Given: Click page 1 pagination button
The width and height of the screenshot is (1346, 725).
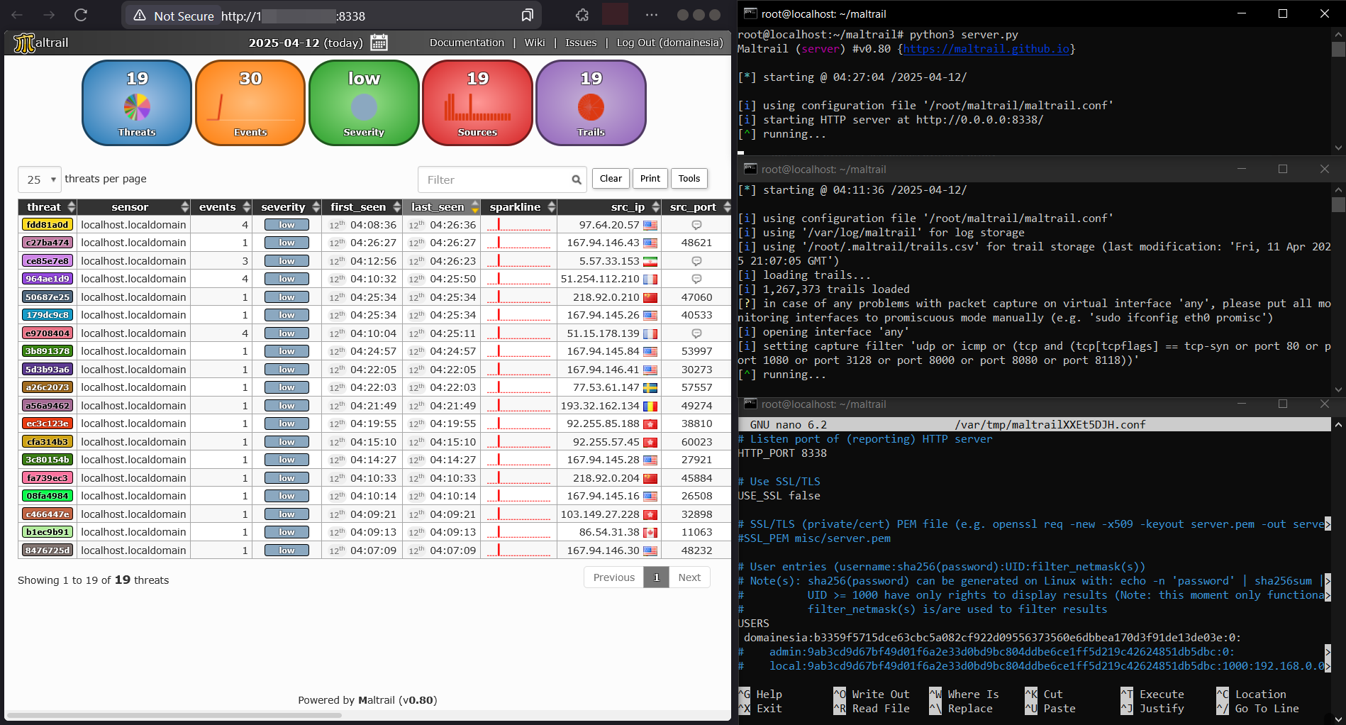Looking at the screenshot, I should click(x=657, y=577).
